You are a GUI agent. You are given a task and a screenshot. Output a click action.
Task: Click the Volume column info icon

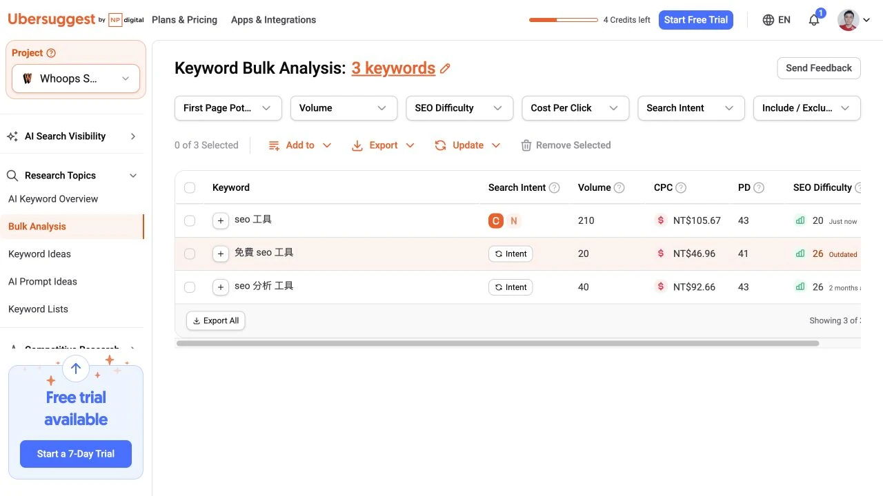[x=619, y=187]
